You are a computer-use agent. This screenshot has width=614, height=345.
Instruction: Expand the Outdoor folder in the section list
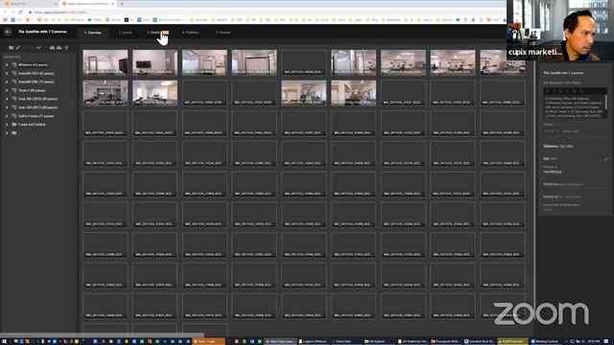pyautogui.click(x=7, y=125)
